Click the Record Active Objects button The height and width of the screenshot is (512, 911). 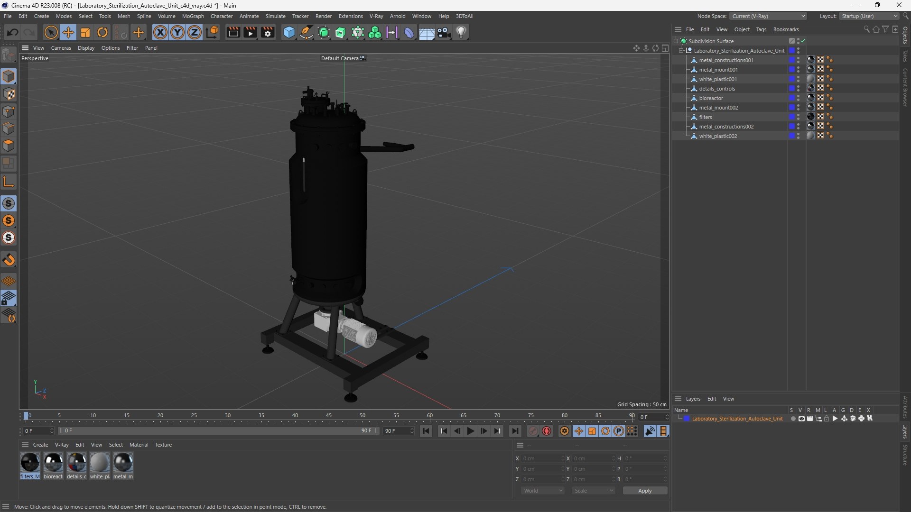533,431
